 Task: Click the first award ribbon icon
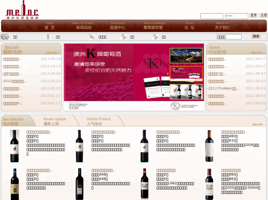123,37
